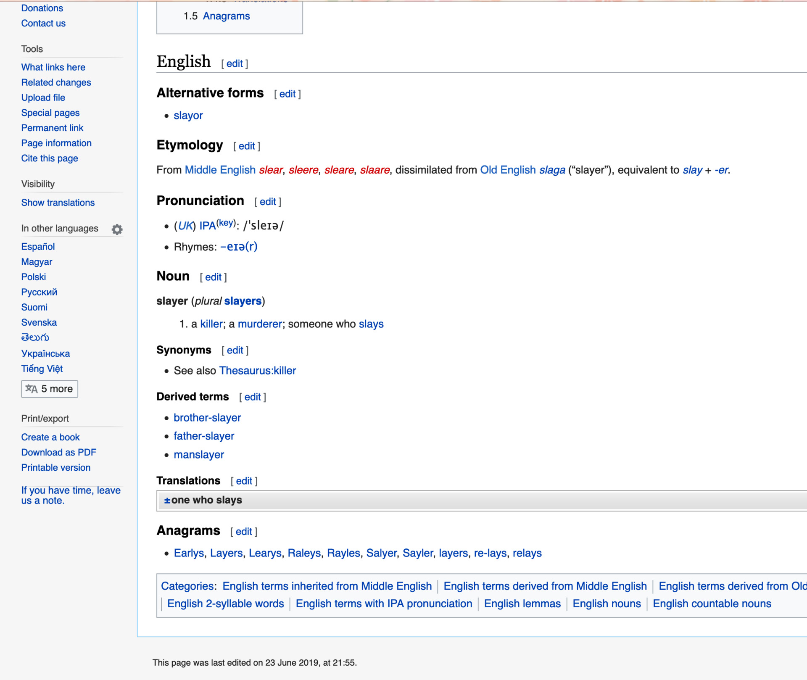Open the plural form 'slayers'
This screenshot has height=680, width=807.
(243, 301)
